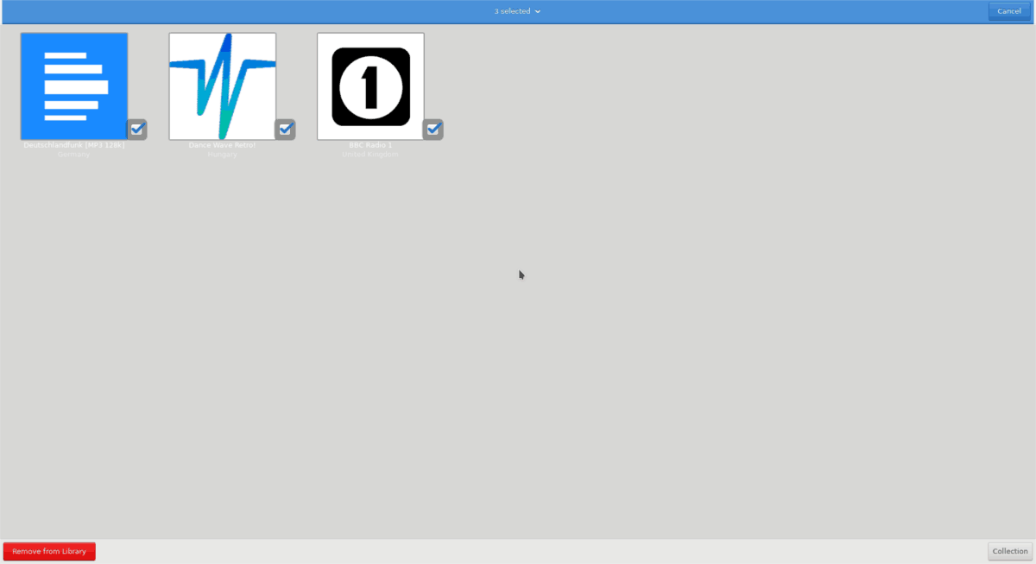Image resolution: width=1036 pixels, height=564 pixels.
Task: Click the Deutschlandfunk station logo thumbnail
Action: [x=74, y=86]
